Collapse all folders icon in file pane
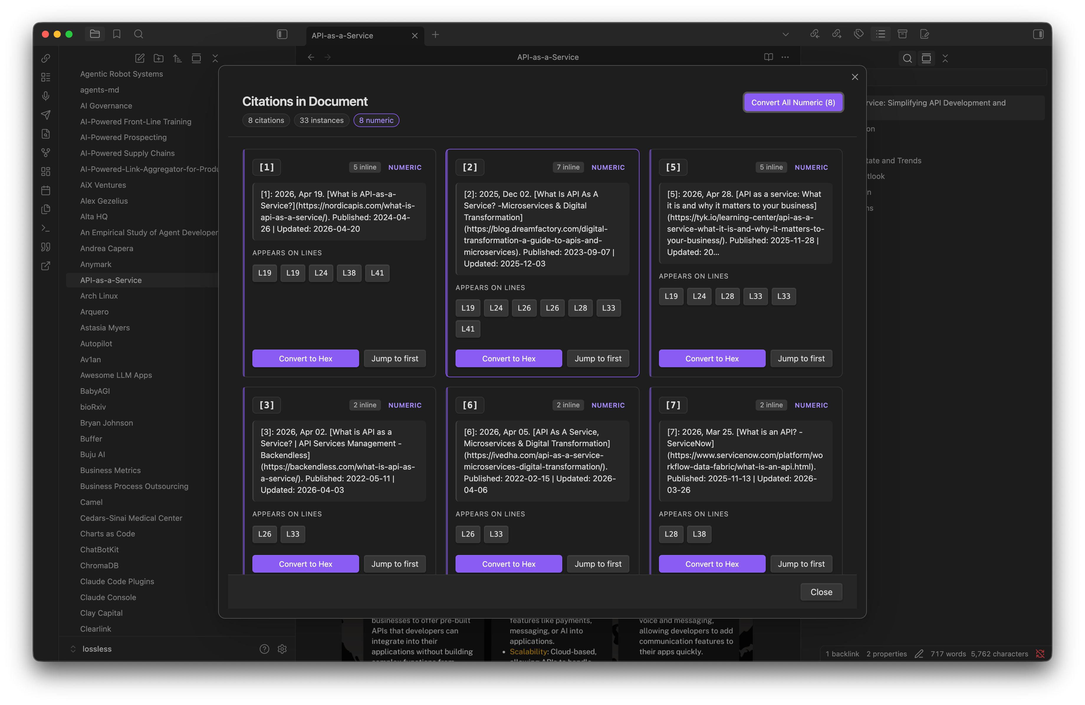The image size is (1085, 705). click(215, 58)
